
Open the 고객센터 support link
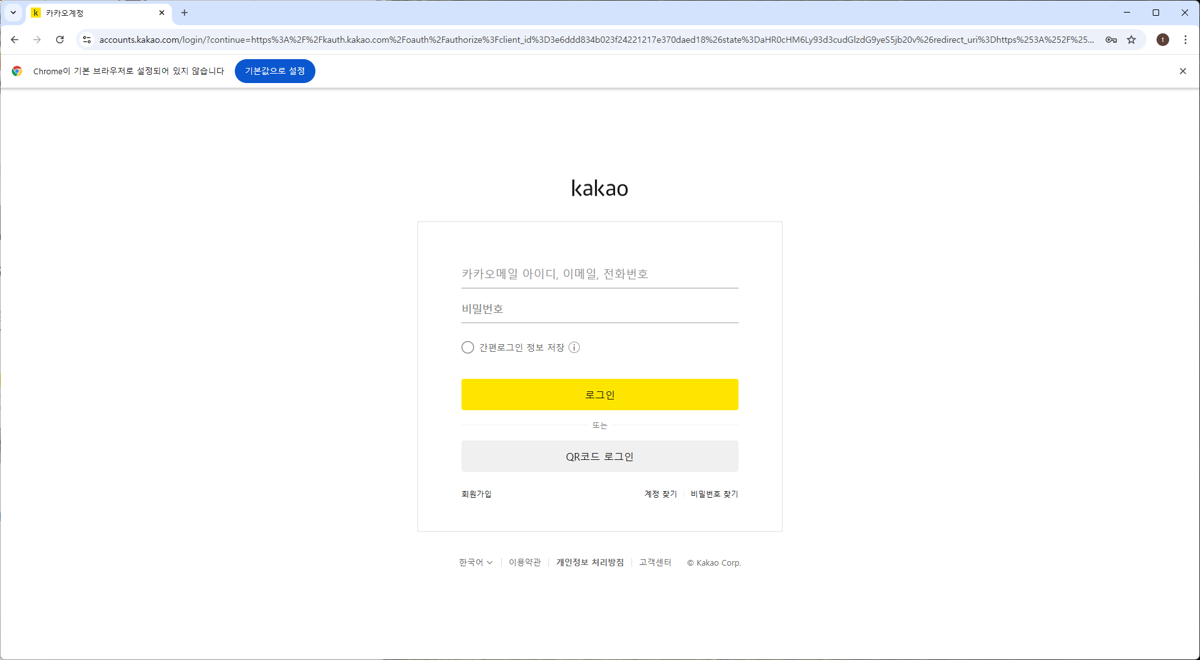tap(655, 562)
